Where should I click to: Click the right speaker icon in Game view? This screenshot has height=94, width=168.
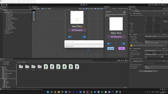point(123,44)
